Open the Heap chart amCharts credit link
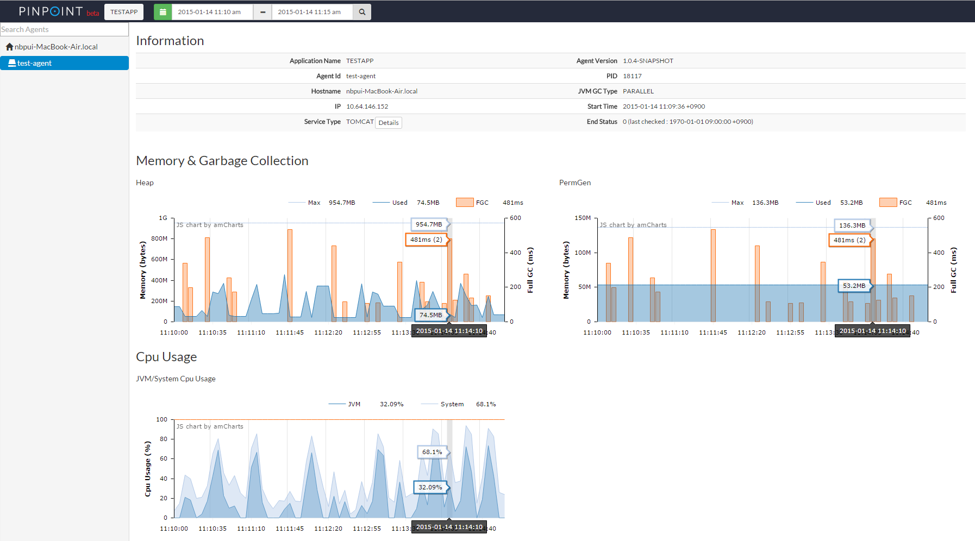The image size is (975, 541). coord(210,225)
